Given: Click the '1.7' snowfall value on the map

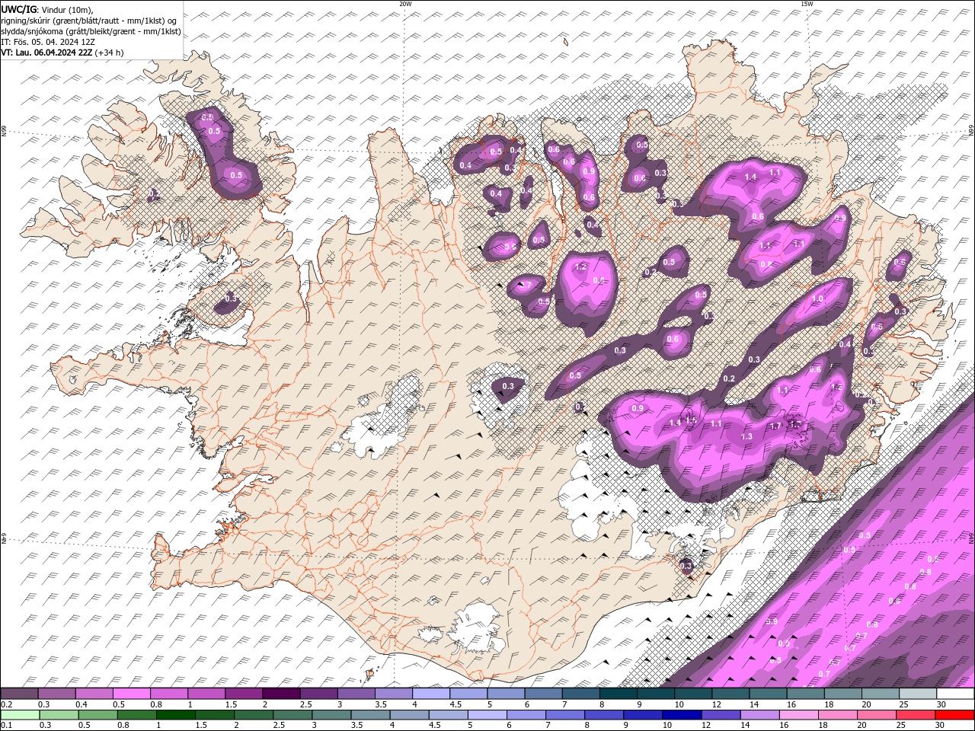Looking at the screenshot, I should [x=775, y=426].
